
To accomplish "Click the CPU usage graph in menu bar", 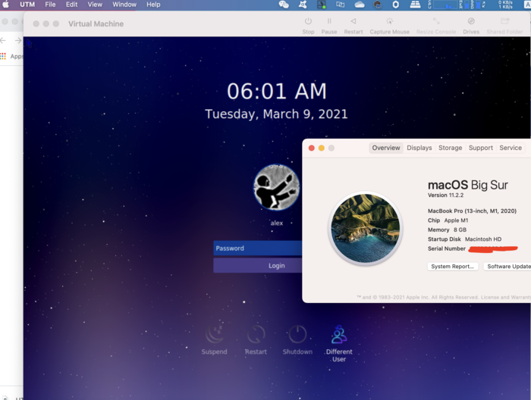I will click(x=446, y=5).
